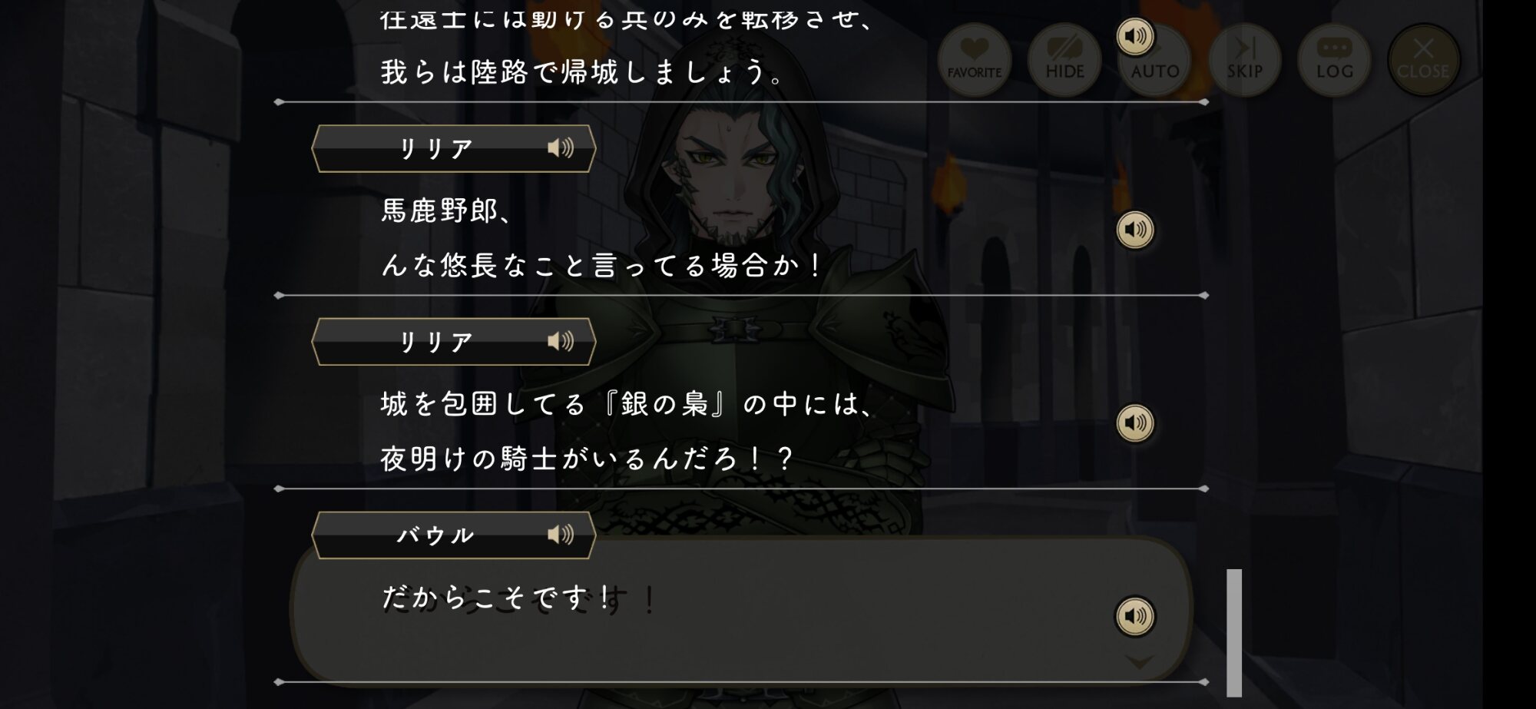1536x709 pixels.
Task: Select the バウル name plate
Action: (454, 535)
